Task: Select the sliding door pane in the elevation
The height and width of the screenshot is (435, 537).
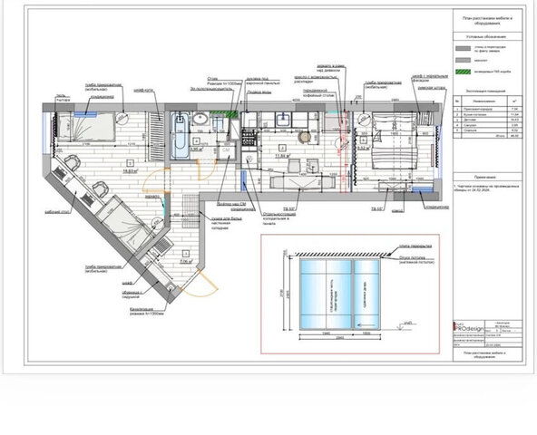Action: 366,294
